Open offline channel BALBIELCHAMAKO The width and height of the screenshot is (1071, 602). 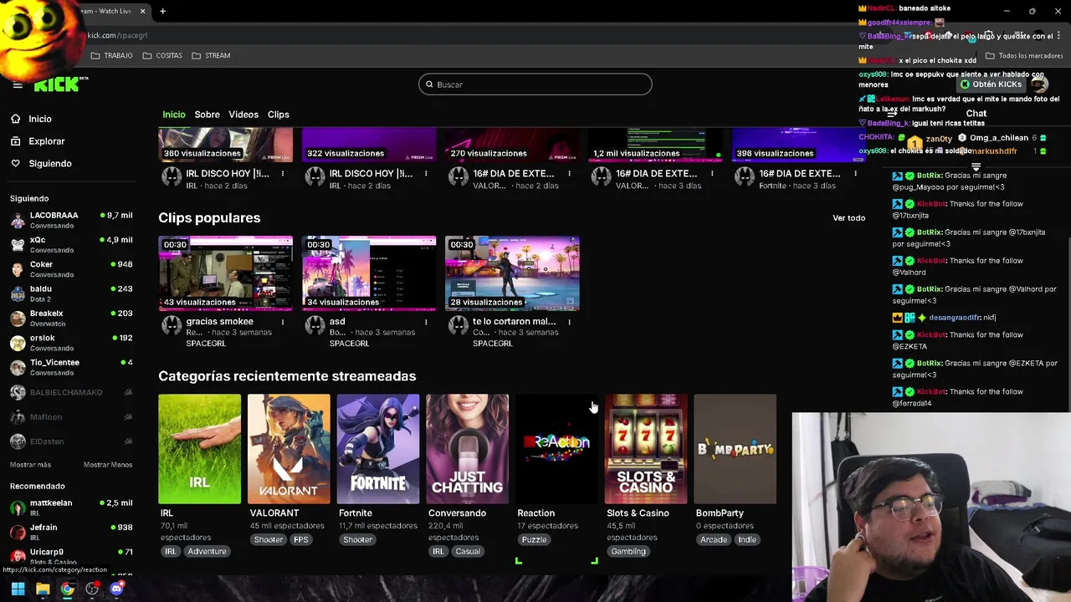tap(71, 392)
